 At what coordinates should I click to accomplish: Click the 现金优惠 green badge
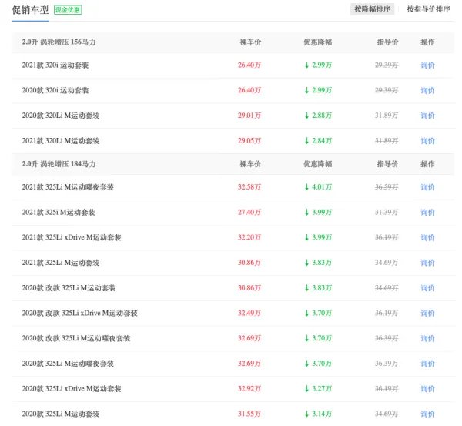coord(68,10)
